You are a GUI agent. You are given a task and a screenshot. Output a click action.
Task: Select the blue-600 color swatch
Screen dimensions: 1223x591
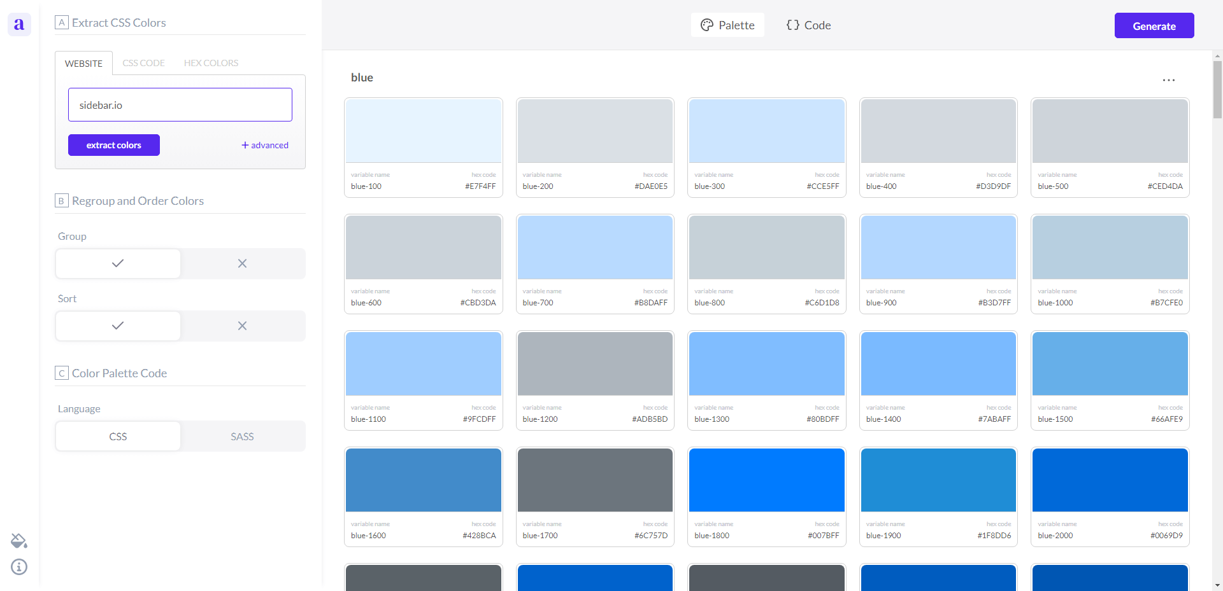tap(424, 247)
